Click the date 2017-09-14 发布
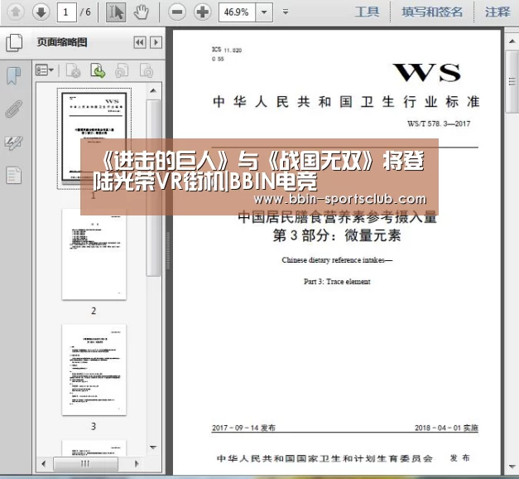Viewport: 519px width, 479px height. [243, 428]
